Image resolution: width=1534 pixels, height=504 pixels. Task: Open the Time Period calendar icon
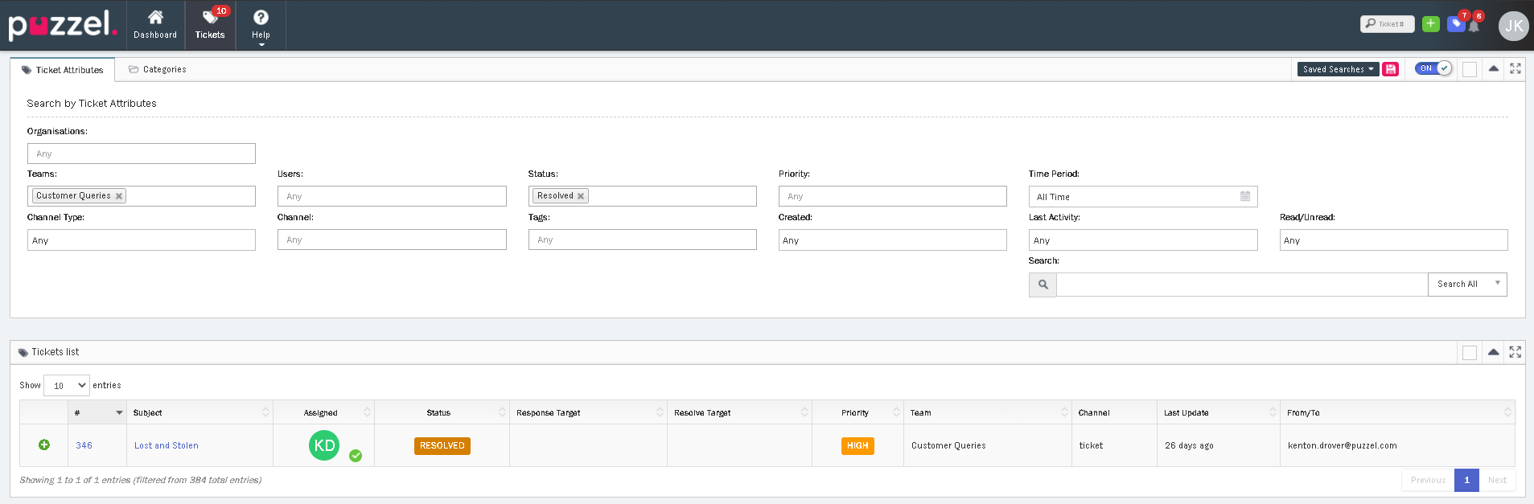(1244, 196)
